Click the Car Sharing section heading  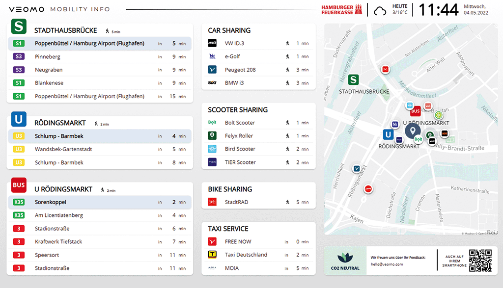(x=229, y=30)
